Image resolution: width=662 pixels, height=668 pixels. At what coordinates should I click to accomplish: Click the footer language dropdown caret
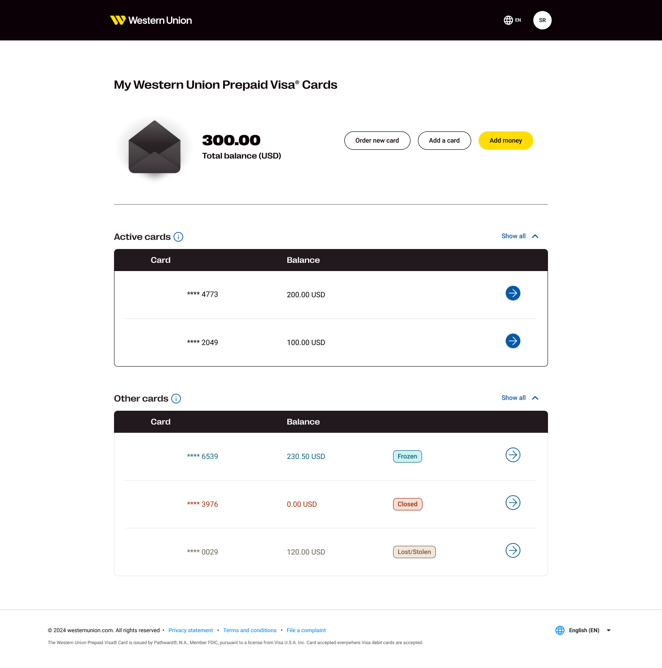point(609,630)
